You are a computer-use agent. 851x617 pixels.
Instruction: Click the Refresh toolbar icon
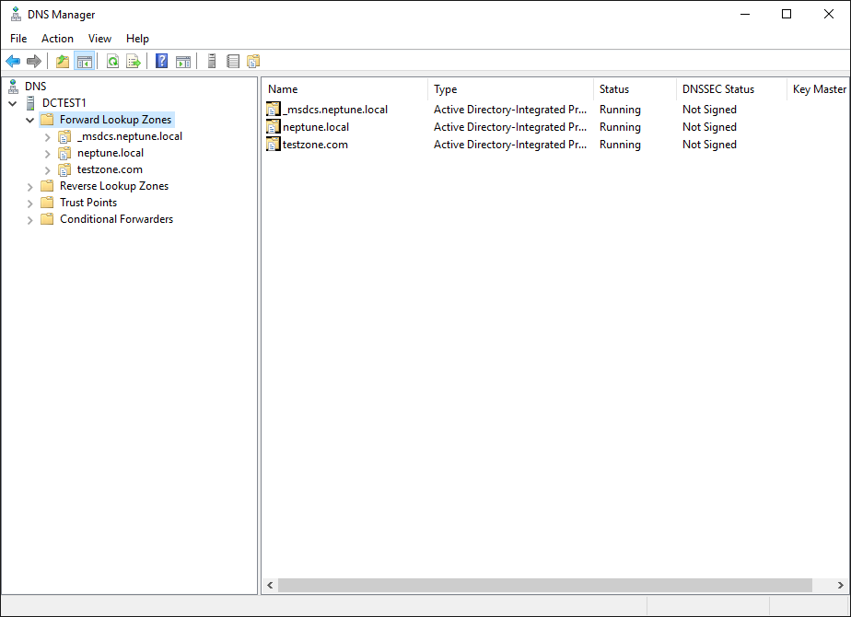[x=112, y=62]
